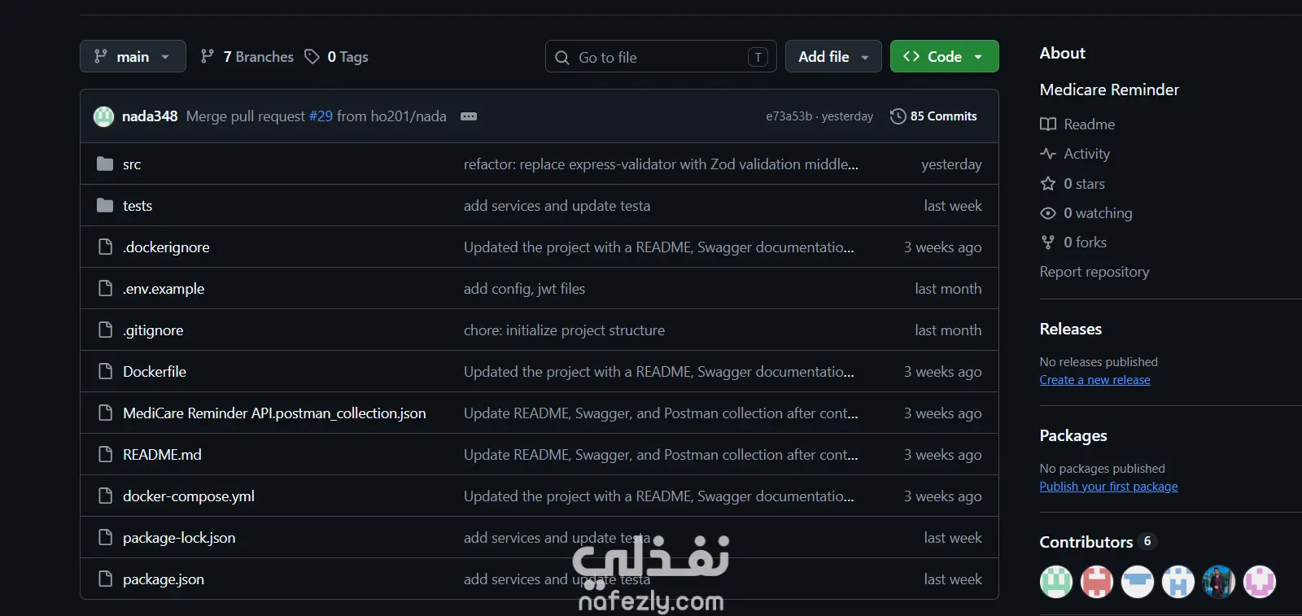1302x616 pixels.
Task: Click the Go to file search field
Action: coord(661,57)
